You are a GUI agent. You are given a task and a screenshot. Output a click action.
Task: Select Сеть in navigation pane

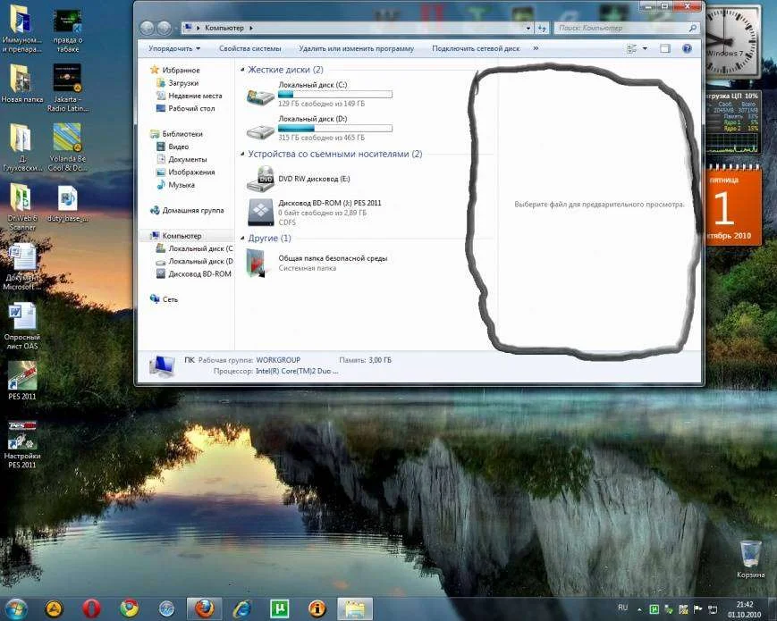170,299
